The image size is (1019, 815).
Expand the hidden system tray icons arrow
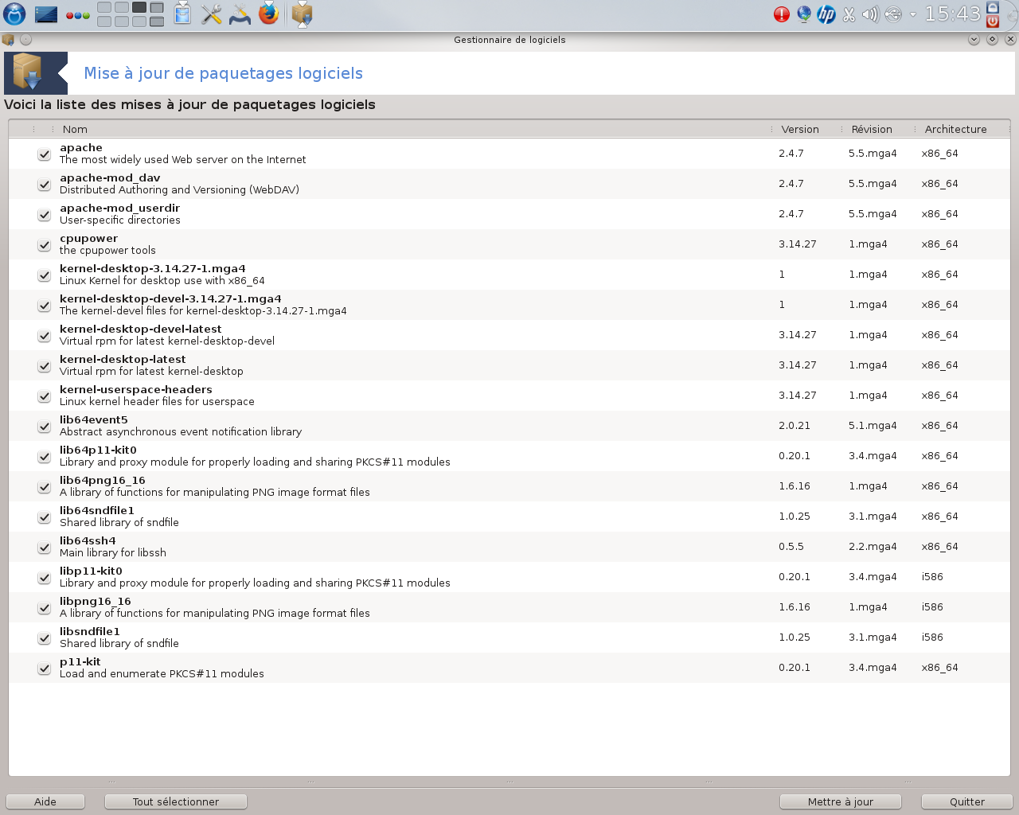click(x=913, y=14)
